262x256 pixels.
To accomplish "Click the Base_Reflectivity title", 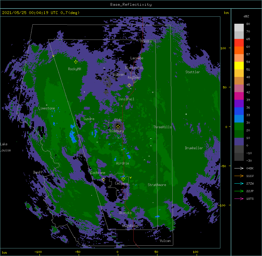I will pyautogui.click(x=131, y=5).
